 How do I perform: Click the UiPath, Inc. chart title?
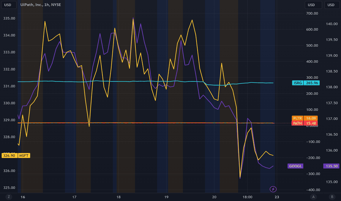tap(41, 5)
